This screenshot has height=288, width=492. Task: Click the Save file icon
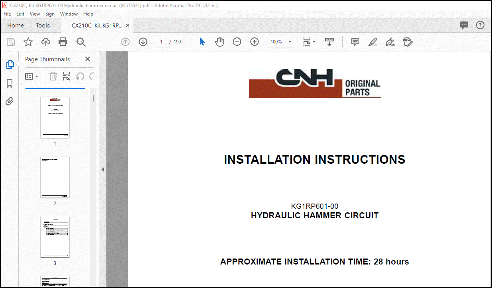pos(11,42)
